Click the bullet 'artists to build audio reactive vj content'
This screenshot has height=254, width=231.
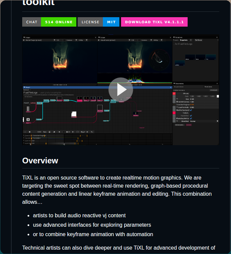pyautogui.click(x=79, y=216)
